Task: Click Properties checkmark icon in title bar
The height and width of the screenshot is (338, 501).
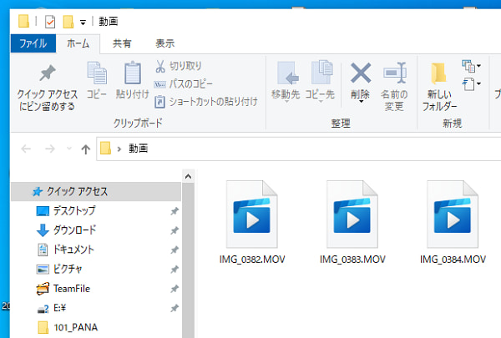Action: [50, 22]
